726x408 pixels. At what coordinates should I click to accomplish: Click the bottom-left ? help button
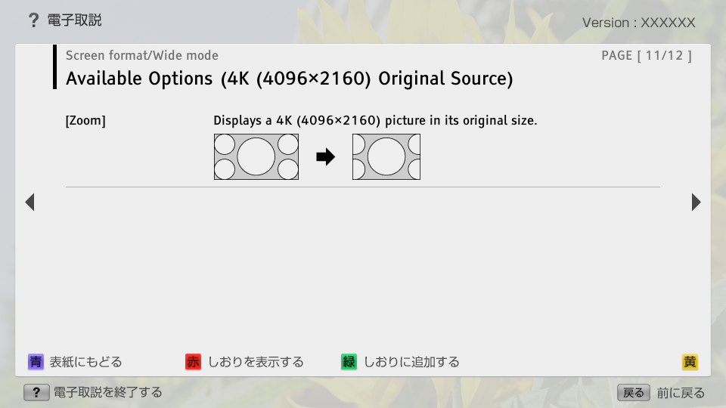pos(36,392)
